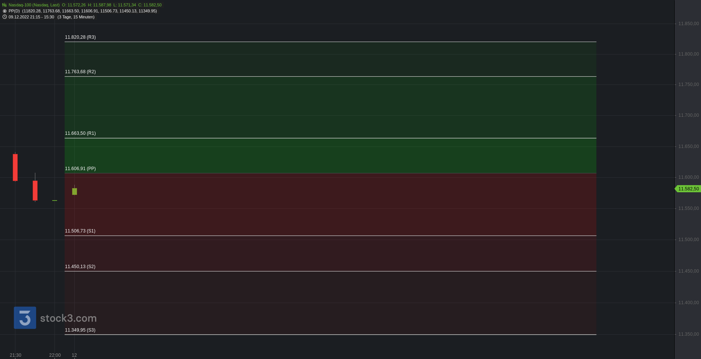The width and height of the screenshot is (701, 359).
Task: Select the 11.663,50 (R1) line label
Action: tap(80, 133)
